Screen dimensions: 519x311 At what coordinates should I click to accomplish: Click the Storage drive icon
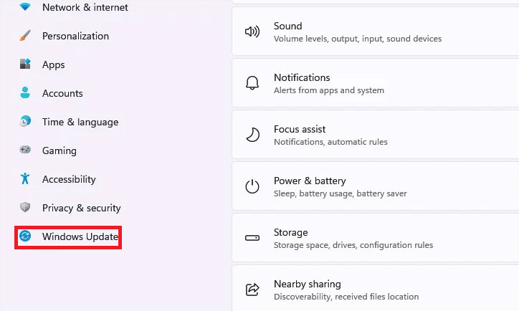(252, 239)
